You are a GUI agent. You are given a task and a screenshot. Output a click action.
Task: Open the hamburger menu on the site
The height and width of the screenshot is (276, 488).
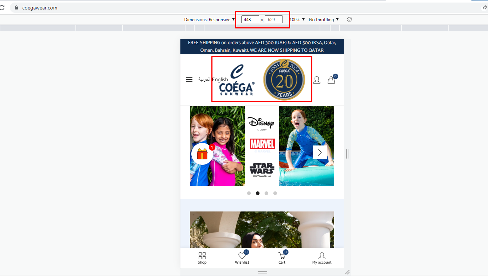189,79
